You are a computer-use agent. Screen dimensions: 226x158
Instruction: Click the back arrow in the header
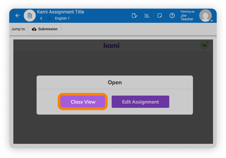coord(18,16)
